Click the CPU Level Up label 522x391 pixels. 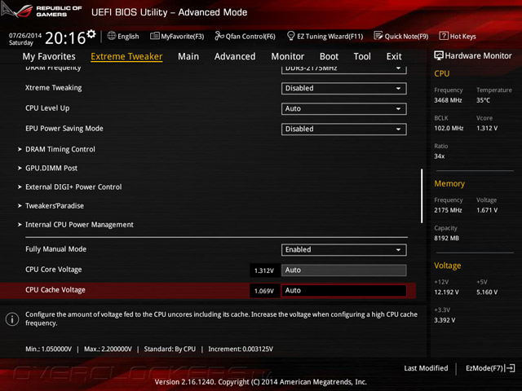click(47, 108)
